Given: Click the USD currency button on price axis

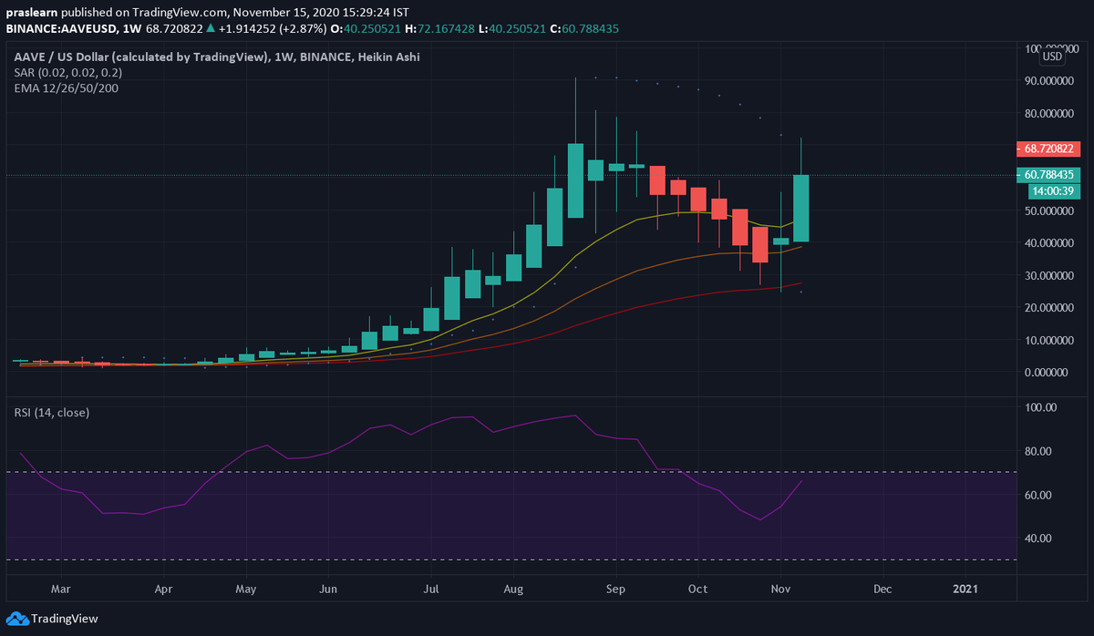Looking at the screenshot, I should [1052, 56].
